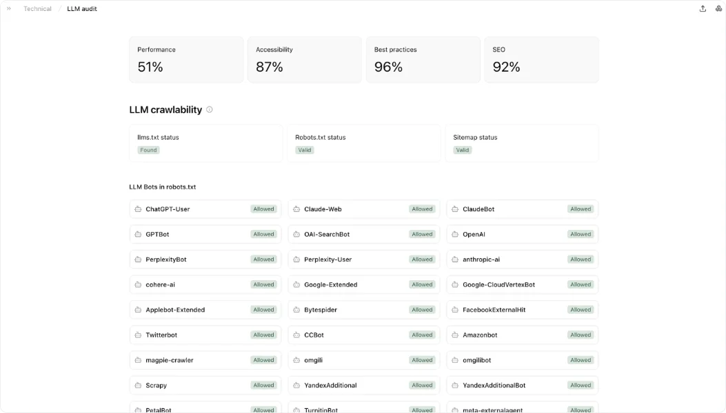Open the Performance 51% score card
This screenshot has height=413, width=726.
(x=186, y=60)
